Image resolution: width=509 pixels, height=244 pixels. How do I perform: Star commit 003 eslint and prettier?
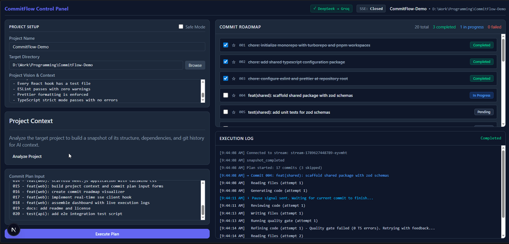(234, 79)
